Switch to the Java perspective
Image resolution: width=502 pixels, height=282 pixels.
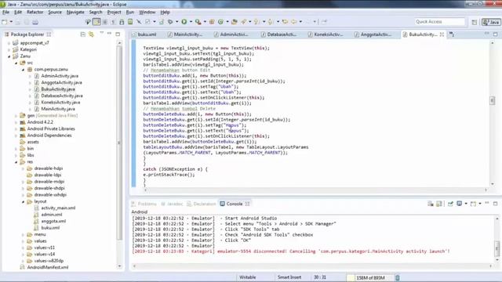tap(492, 22)
